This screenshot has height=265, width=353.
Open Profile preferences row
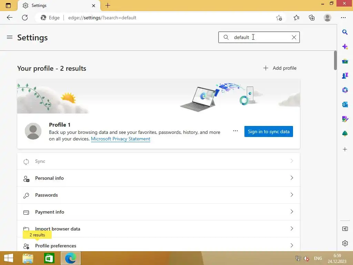pyautogui.click(x=159, y=245)
